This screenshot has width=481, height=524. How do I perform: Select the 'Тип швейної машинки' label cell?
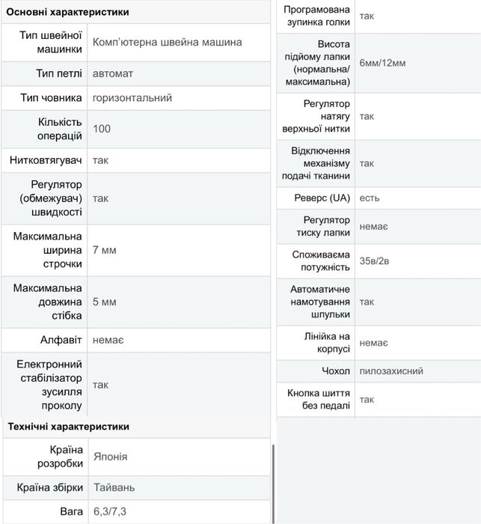45,43
